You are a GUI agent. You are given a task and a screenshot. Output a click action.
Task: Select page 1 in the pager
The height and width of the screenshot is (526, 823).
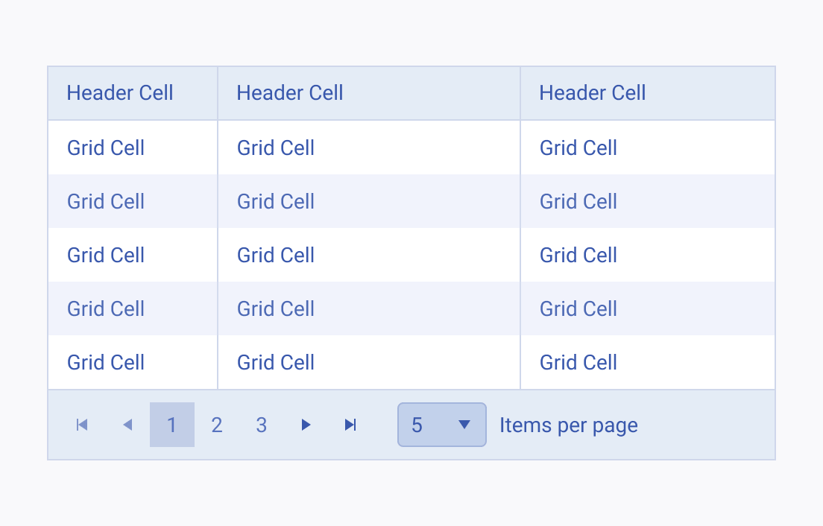click(x=172, y=425)
